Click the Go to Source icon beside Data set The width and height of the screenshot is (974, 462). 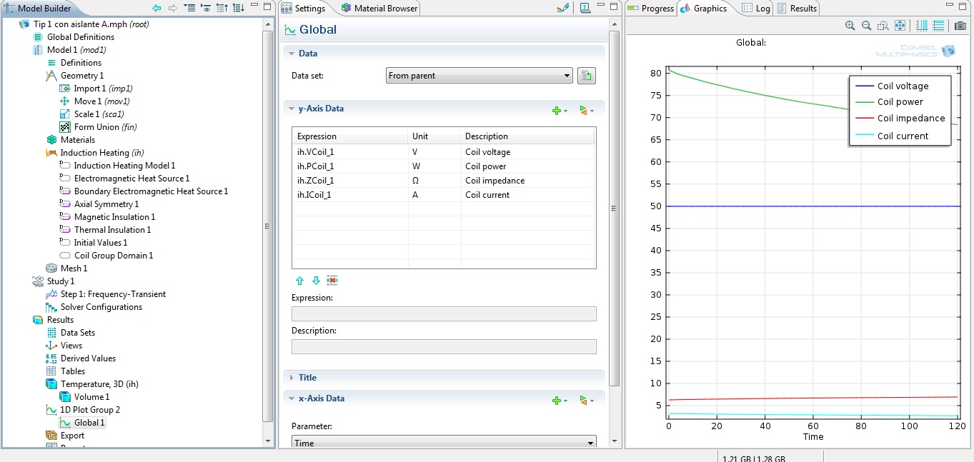click(586, 76)
